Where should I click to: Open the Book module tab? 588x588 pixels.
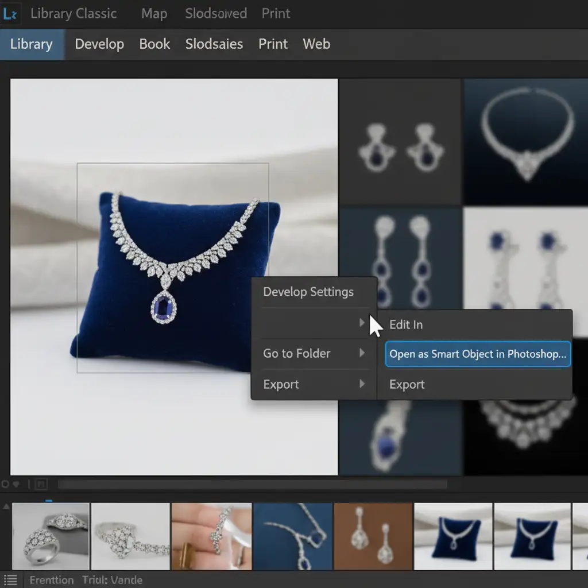(154, 44)
